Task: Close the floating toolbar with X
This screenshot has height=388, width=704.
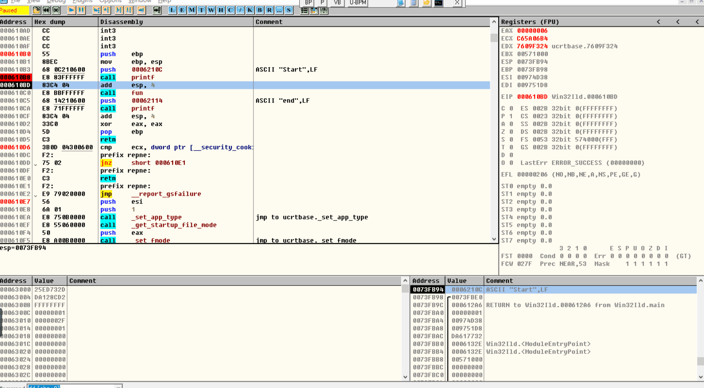Action: point(457,3)
